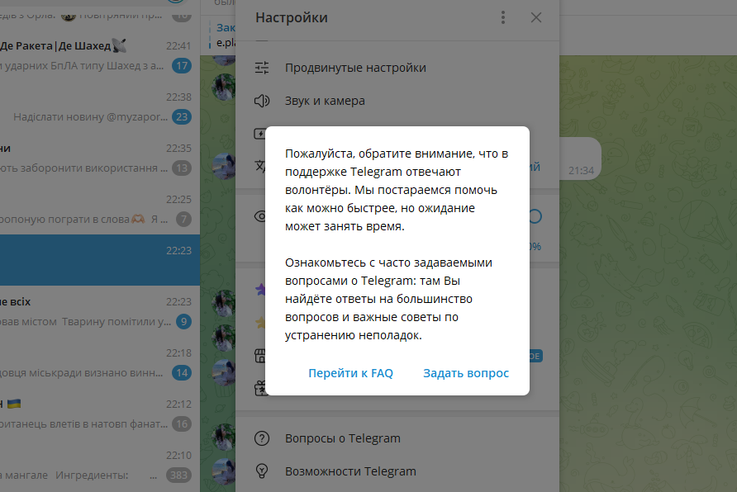Click unread badge showing 16
This screenshot has height=492, width=737.
[182, 424]
